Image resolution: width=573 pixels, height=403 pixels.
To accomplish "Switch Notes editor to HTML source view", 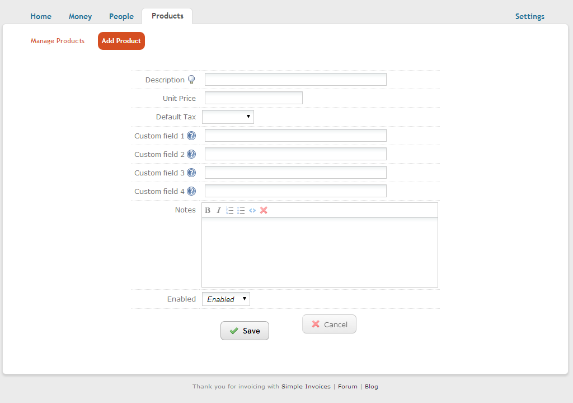I will click(252, 210).
